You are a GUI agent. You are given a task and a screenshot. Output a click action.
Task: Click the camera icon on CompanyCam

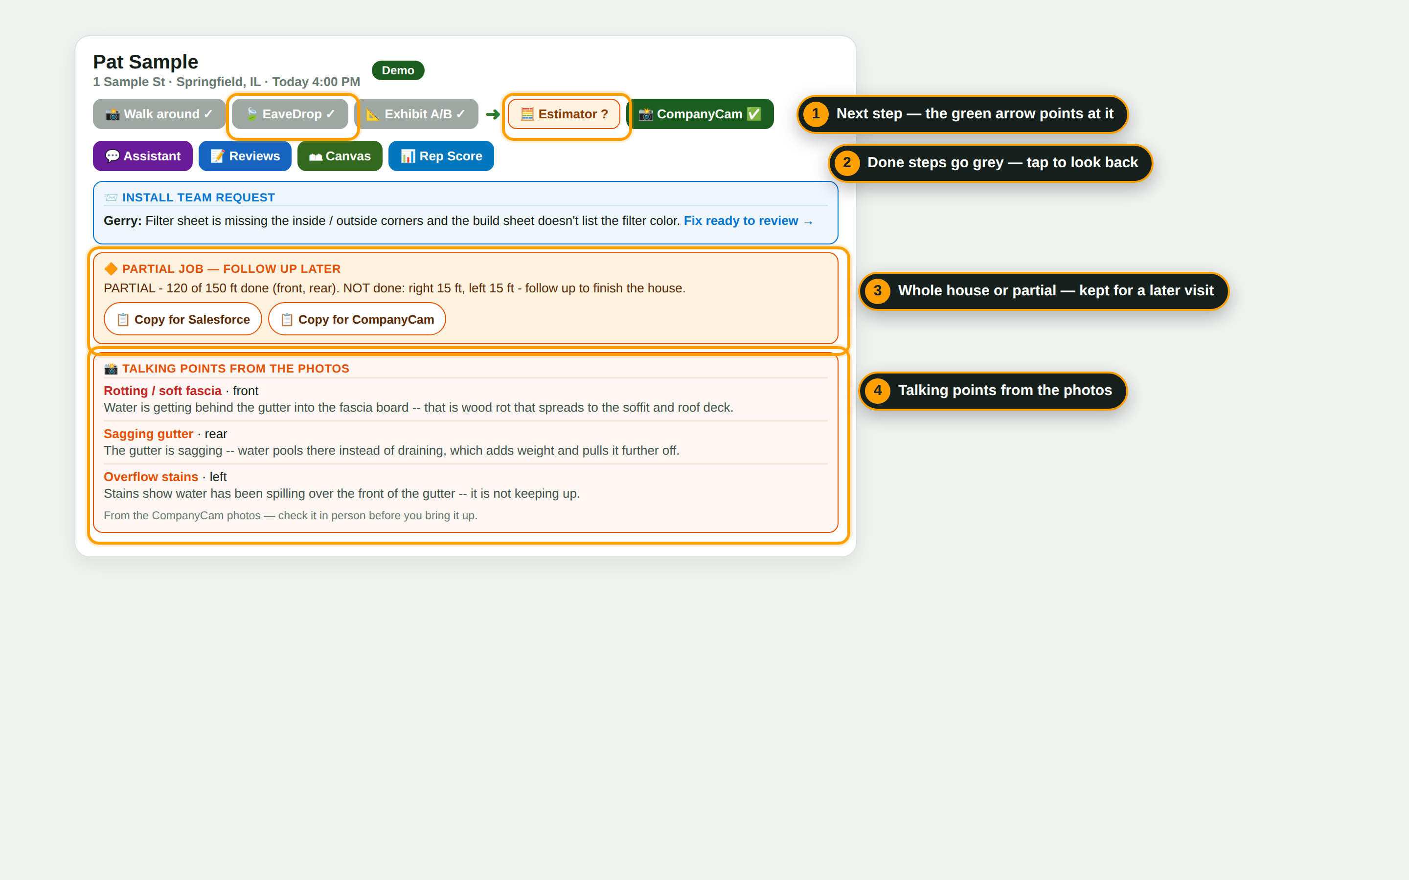(x=646, y=114)
